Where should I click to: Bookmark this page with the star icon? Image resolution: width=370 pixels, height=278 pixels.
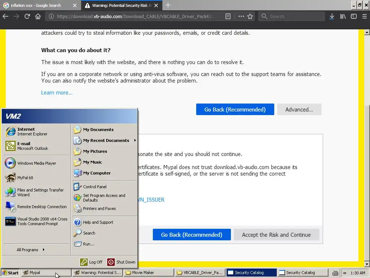[x=250, y=16]
